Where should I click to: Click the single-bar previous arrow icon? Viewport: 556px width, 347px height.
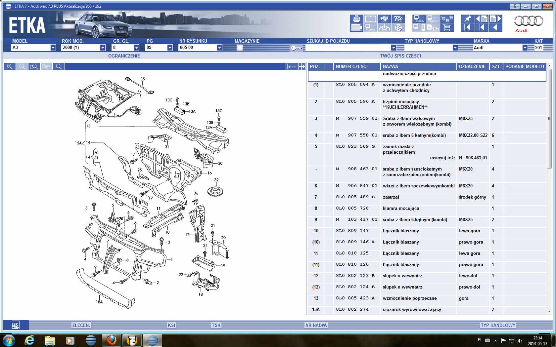pyautogui.click(x=482, y=27)
